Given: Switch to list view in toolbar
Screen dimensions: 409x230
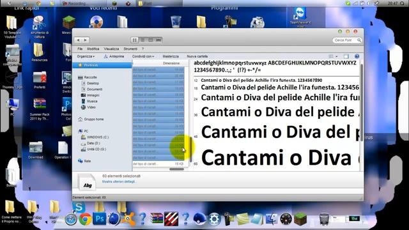Looking at the screenshot, I should (143, 40).
